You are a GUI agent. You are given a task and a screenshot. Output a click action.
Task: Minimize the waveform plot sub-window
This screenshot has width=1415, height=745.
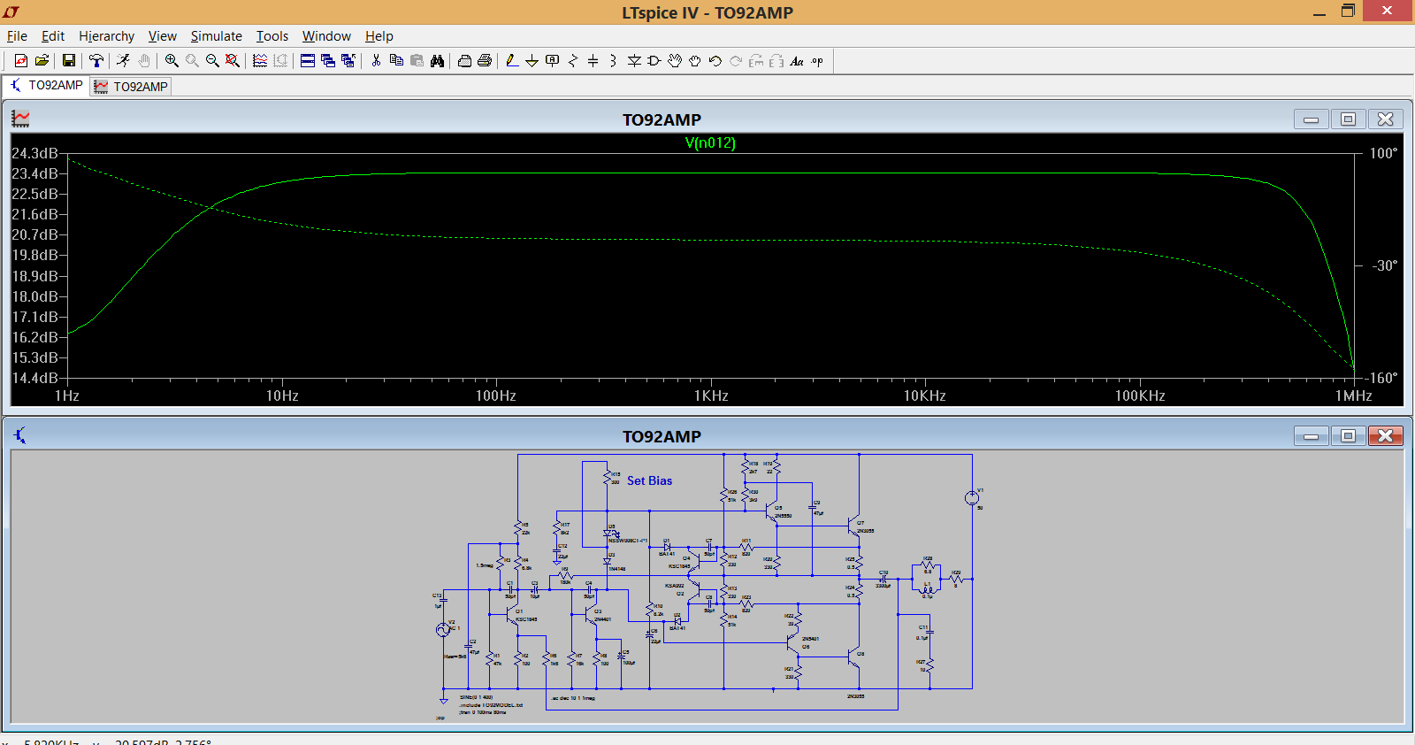pyautogui.click(x=1311, y=119)
